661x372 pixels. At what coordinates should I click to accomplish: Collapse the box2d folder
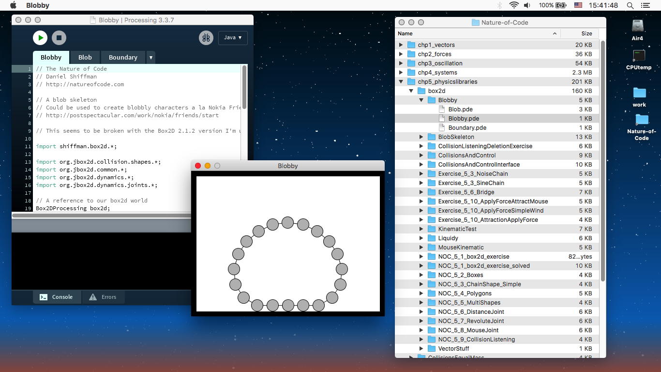(411, 91)
